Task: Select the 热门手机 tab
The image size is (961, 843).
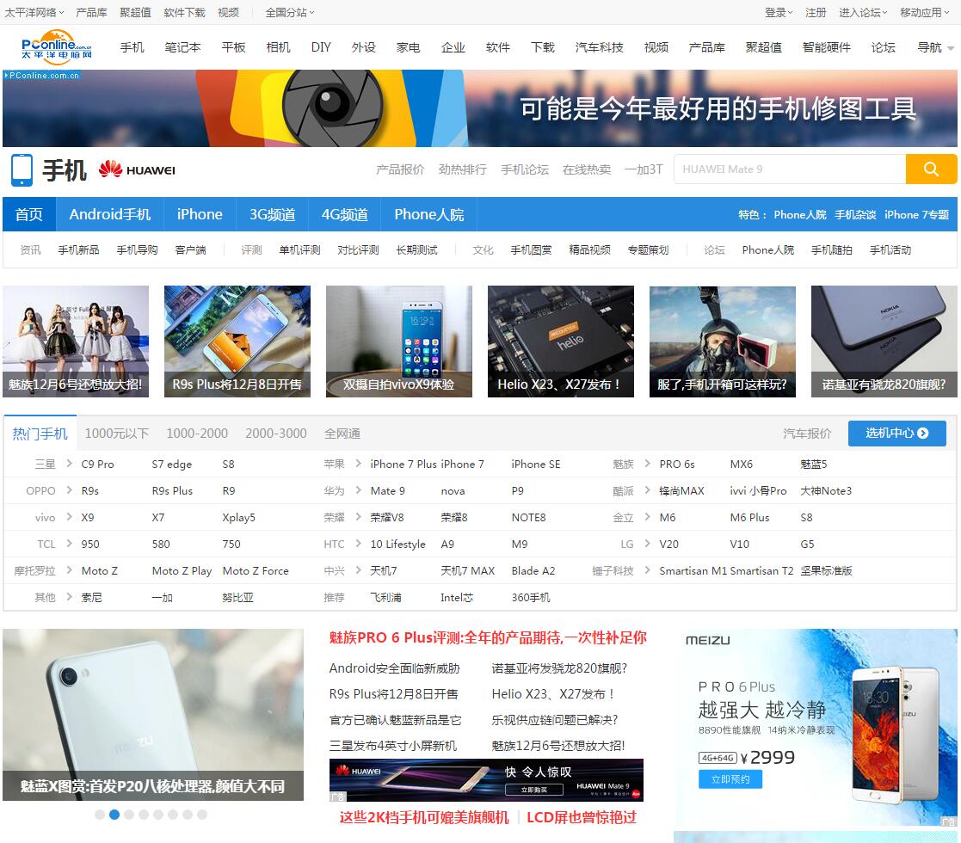Action: click(x=40, y=434)
